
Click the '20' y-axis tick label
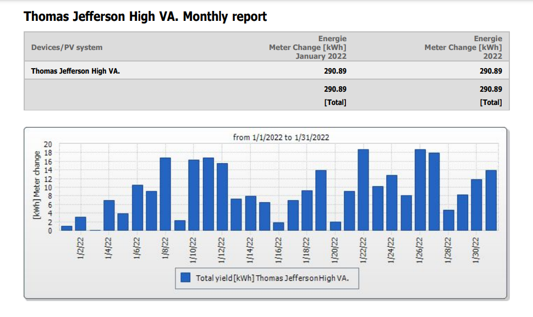(48, 144)
